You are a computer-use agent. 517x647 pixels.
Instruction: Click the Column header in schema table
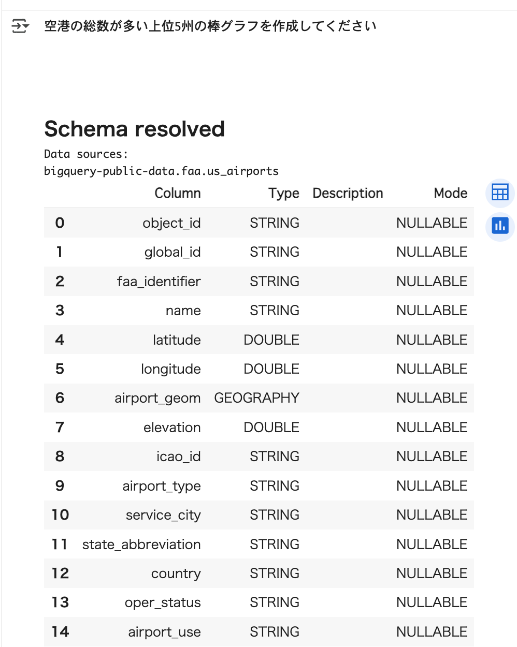pyautogui.click(x=177, y=193)
